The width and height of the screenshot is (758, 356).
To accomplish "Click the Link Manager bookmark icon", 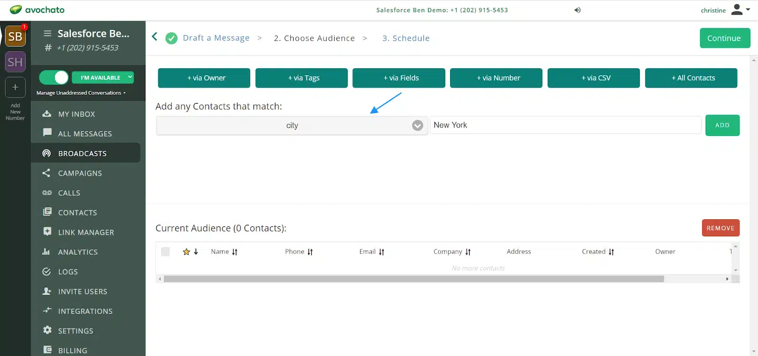I will 47,231.
